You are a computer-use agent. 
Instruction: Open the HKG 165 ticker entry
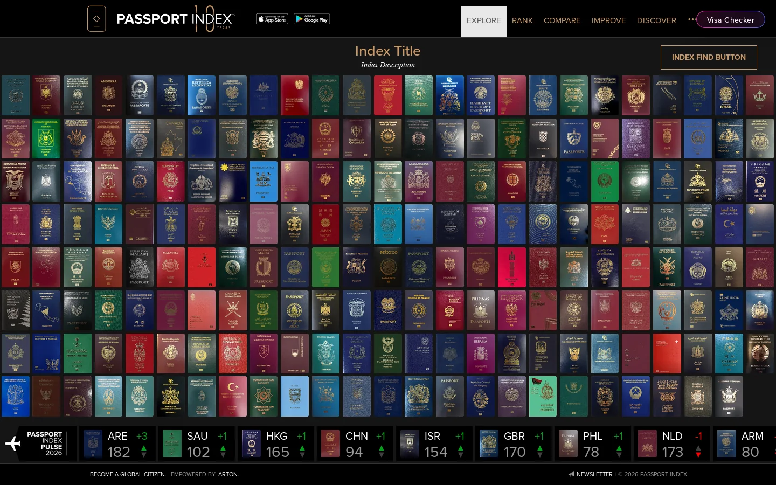(276, 444)
